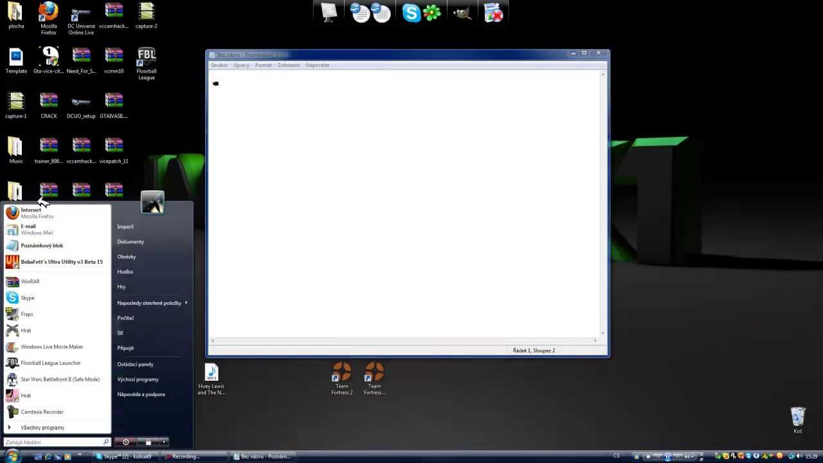Launch Fraps from Start menu
Viewport: 823px width, 463px height.
[x=57, y=314]
